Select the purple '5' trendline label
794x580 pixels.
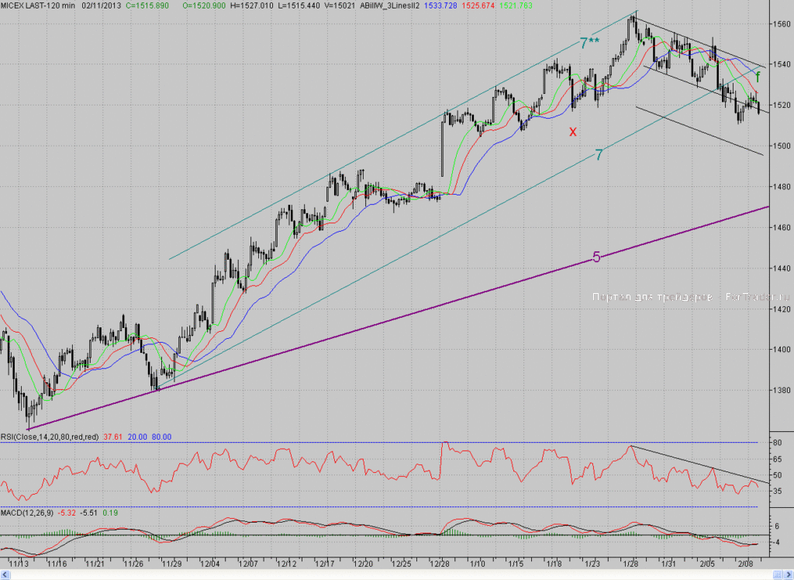click(596, 258)
